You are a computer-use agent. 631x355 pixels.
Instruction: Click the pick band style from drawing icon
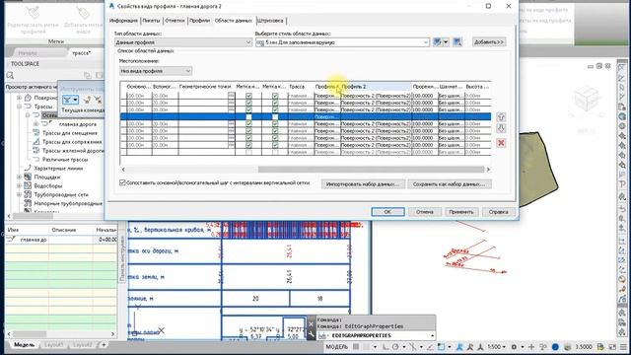click(457, 41)
